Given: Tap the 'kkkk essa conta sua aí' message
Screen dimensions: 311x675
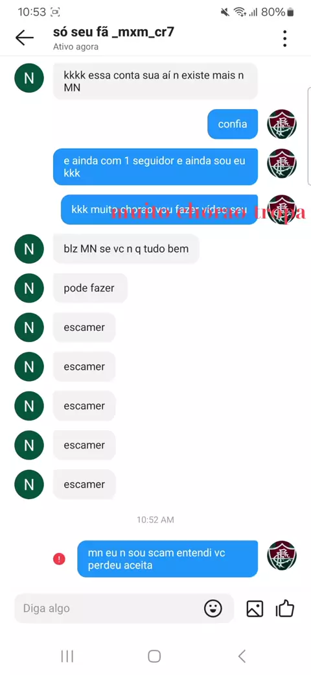Looking at the screenshot, I should [x=155, y=81].
